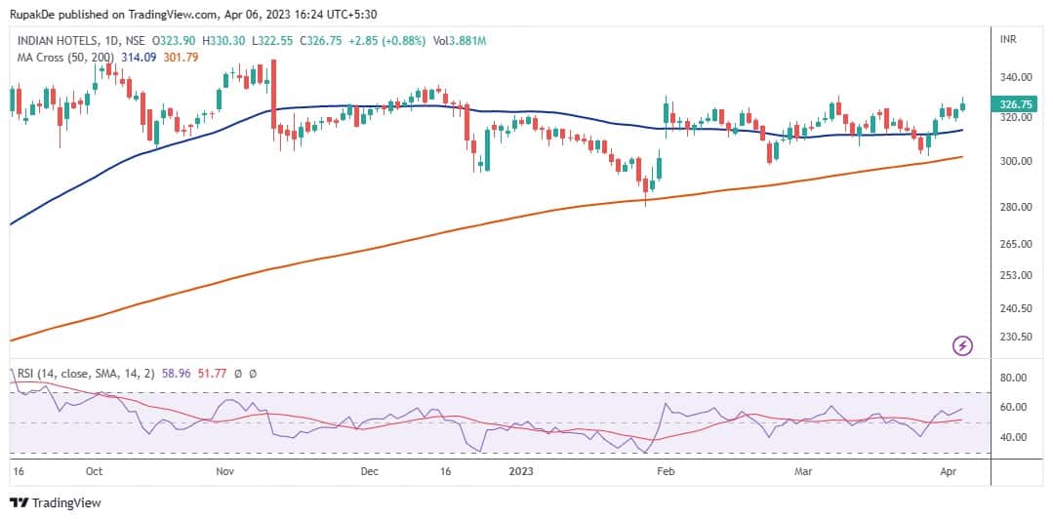The image size is (1053, 520).
Task: Click the 230.50 price axis label
Action: click(x=1014, y=337)
